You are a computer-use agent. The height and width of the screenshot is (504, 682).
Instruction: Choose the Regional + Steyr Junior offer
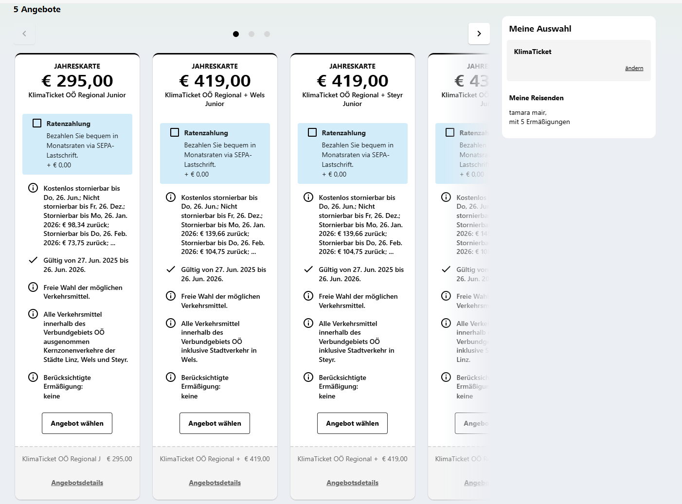click(352, 423)
